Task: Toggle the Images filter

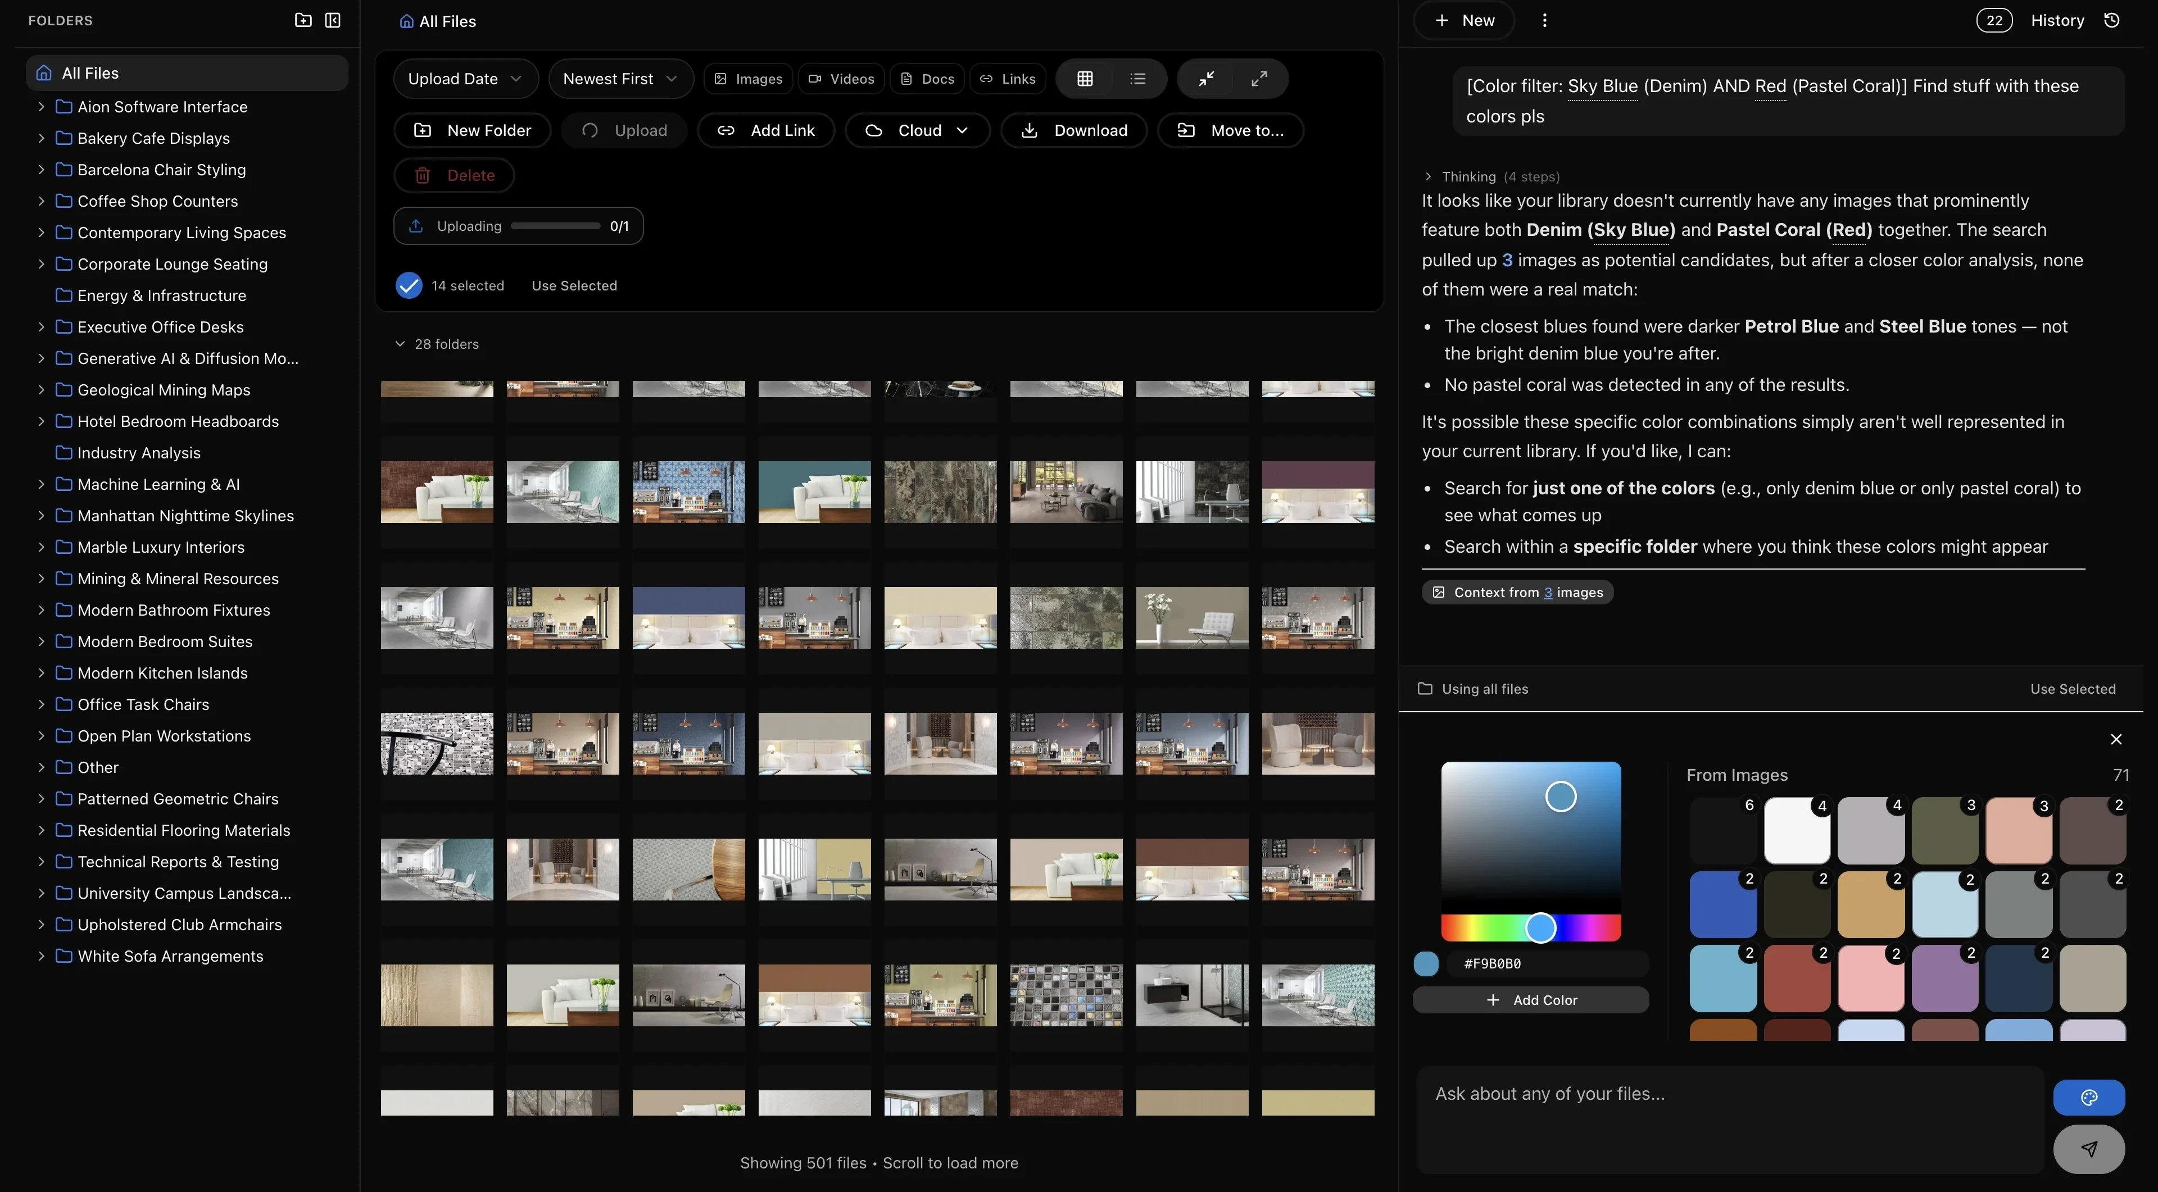Action: [748, 78]
